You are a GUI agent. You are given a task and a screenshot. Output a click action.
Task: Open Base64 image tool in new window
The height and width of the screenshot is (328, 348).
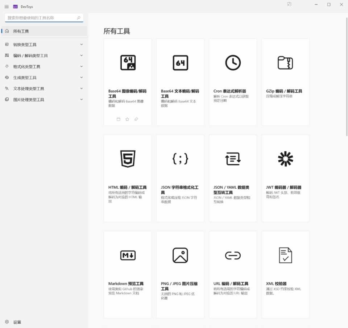click(119, 119)
